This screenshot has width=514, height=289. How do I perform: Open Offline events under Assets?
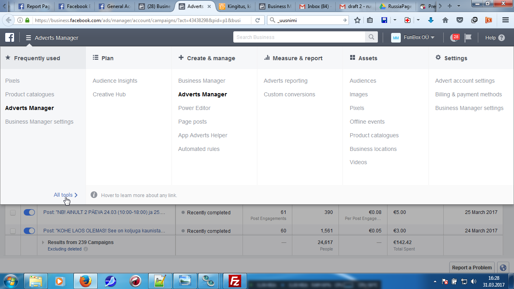[367, 122]
